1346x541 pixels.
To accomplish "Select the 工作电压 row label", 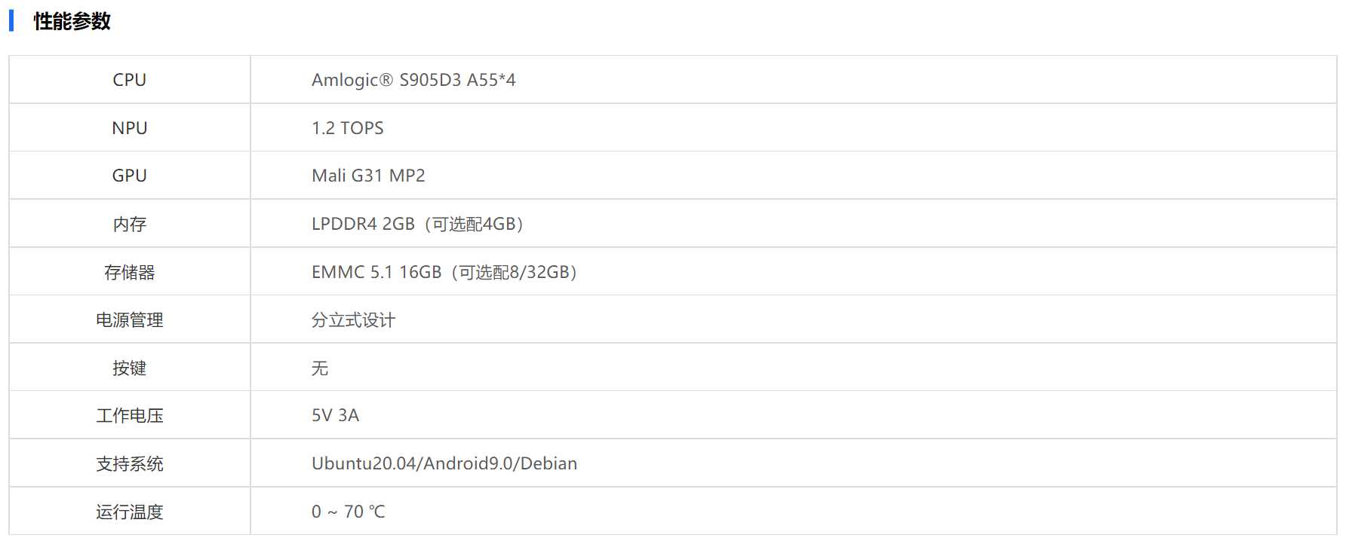I will coord(129,415).
